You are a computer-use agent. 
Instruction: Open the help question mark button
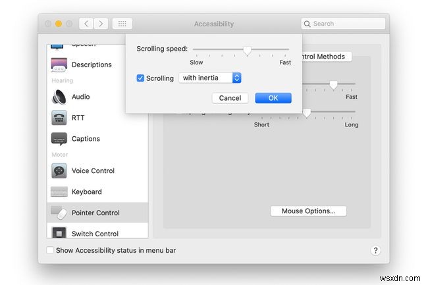coord(375,250)
